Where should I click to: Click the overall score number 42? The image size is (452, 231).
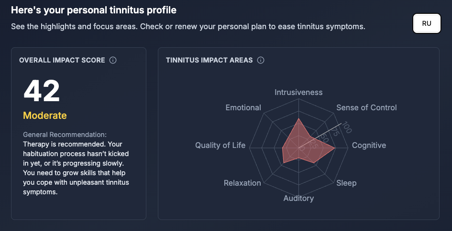coord(42,91)
